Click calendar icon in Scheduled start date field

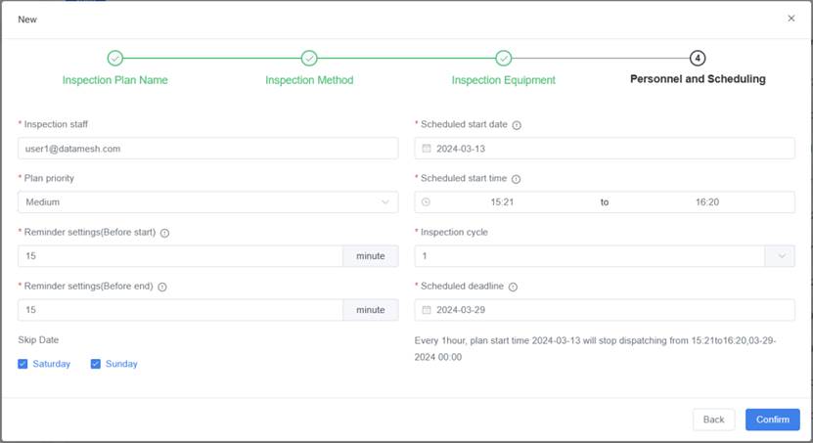coord(427,149)
